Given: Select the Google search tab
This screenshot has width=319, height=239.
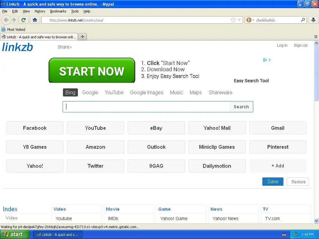Looking at the screenshot, I should point(90,92).
